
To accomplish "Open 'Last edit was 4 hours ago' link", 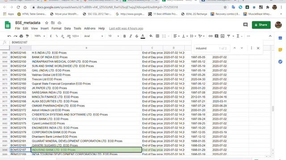I will tap(126, 28).
